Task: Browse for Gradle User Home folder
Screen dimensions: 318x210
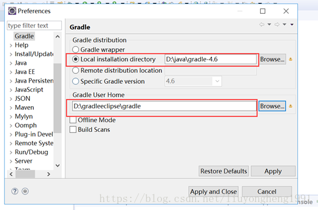Action: click(273, 106)
